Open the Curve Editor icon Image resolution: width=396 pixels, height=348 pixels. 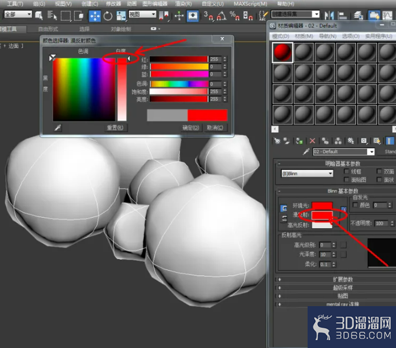387,16
